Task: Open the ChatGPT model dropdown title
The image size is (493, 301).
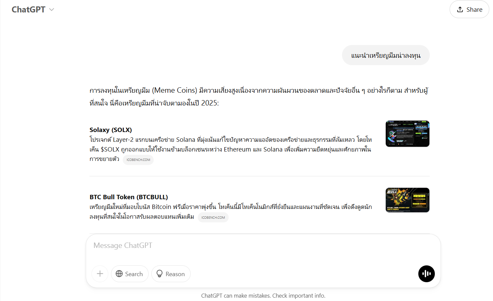Action: [29, 9]
